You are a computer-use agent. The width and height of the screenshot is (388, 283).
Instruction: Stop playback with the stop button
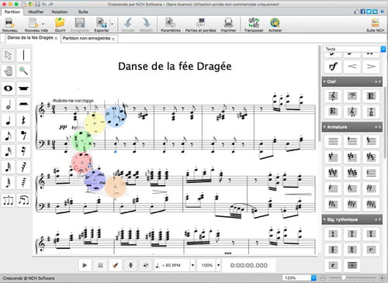point(100,265)
